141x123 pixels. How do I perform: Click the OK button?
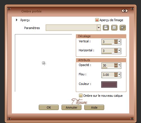tap(49, 107)
